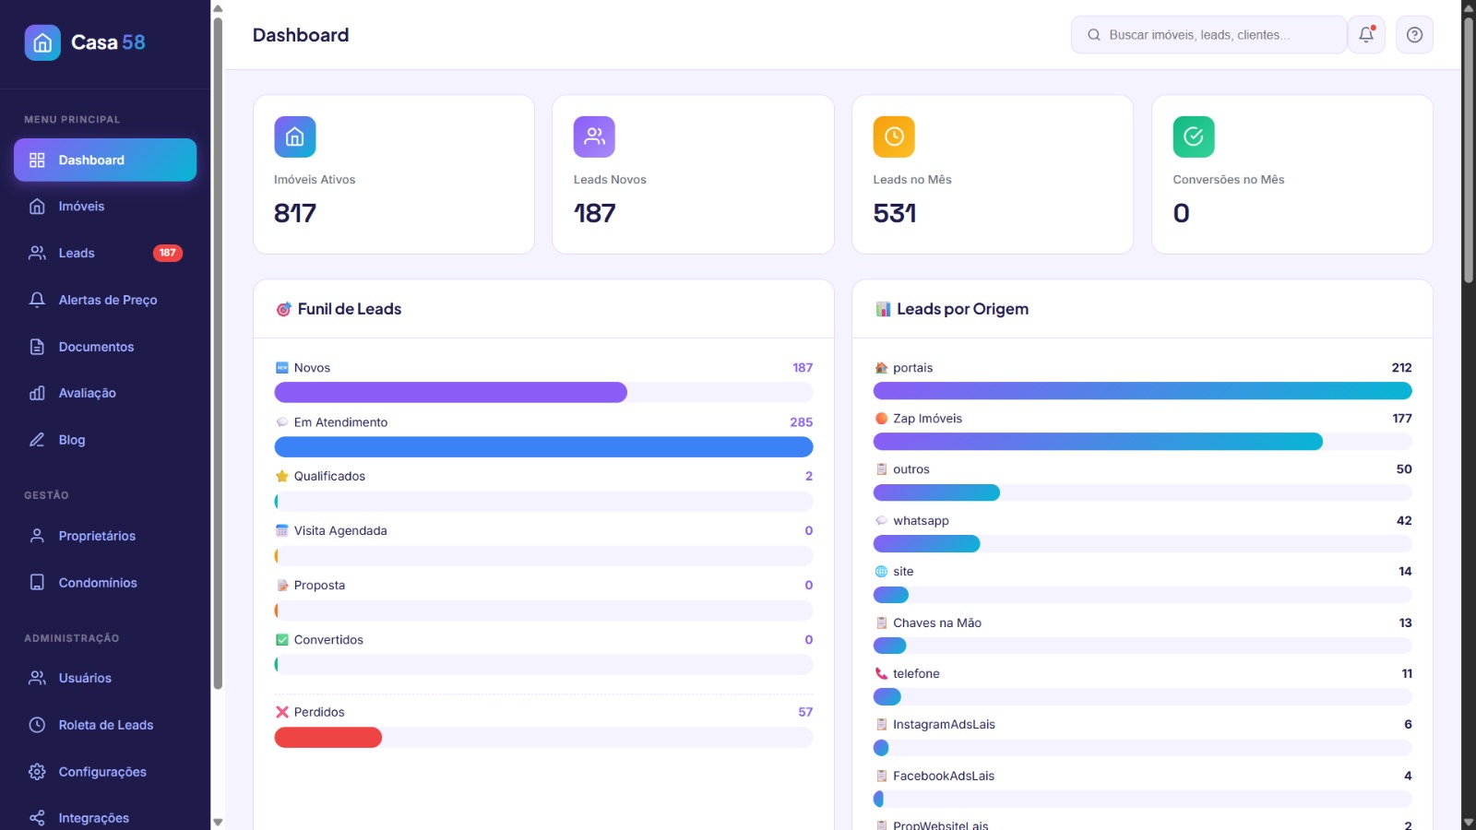Navigate to Roleta de Leads
Screen dimensions: 1476x830
tap(105, 725)
